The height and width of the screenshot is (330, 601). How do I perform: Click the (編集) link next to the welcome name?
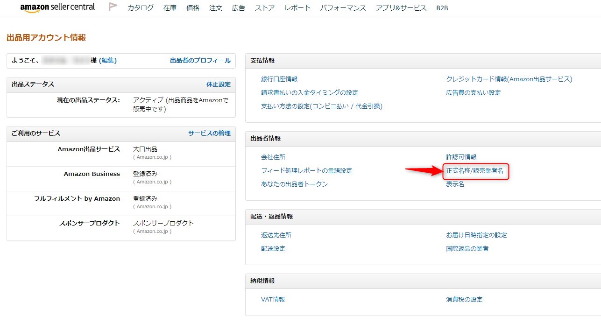tap(108, 60)
